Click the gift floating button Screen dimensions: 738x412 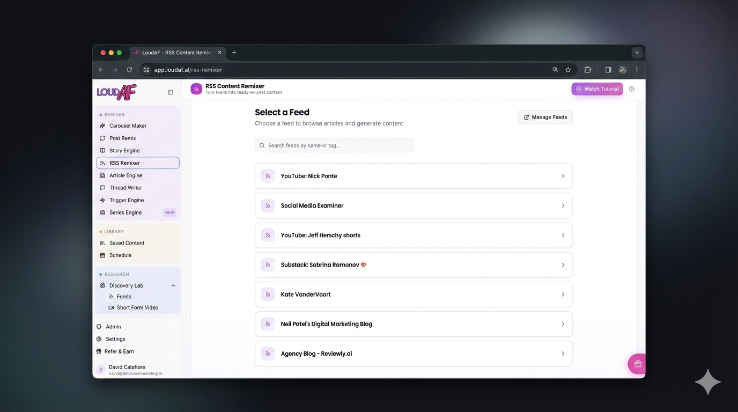click(x=638, y=364)
